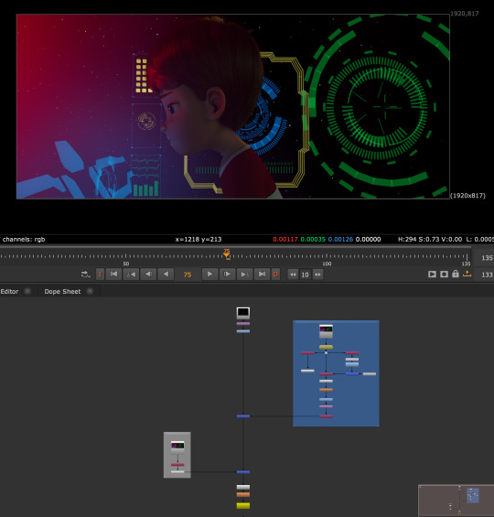The height and width of the screenshot is (517, 494).
Task: Click the (1920x817) format label
Action: [x=467, y=196]
